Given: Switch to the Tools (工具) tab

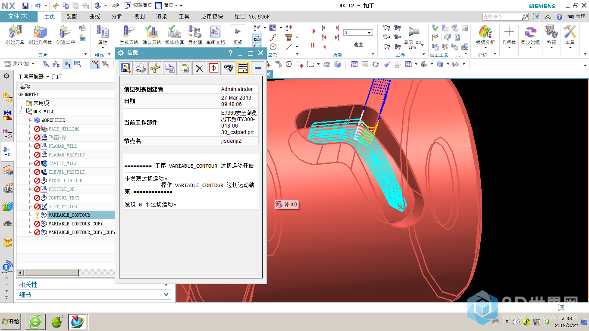Looking at the screenshot, I should [x=184, y=16].
